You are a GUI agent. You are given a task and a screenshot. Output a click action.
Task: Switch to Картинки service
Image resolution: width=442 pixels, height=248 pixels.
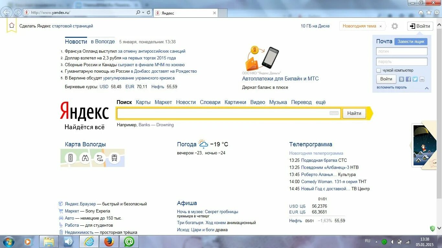235,102
